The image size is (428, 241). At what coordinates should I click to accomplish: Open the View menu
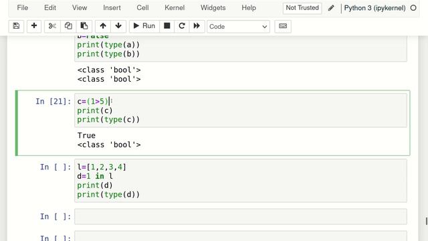pyautogui.click(x=80, y=7)
